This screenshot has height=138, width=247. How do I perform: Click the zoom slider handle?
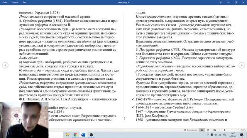224,130
